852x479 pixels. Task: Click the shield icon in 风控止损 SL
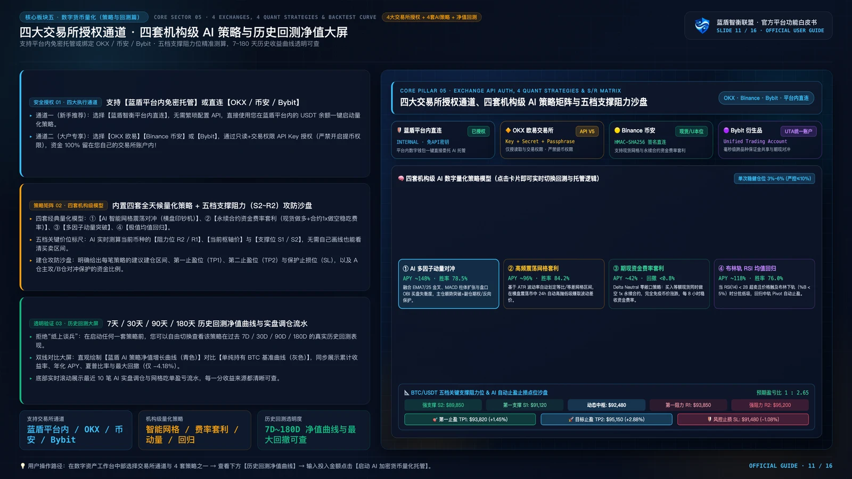709,419
